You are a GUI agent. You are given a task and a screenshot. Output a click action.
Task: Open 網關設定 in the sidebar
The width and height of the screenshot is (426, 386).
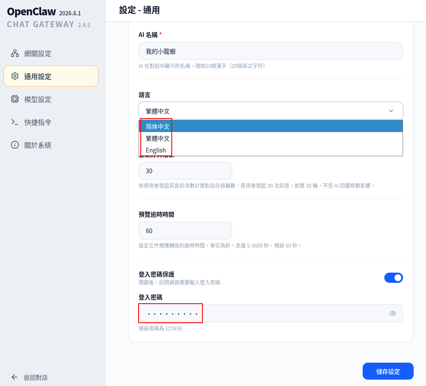[x=51, y=54]
